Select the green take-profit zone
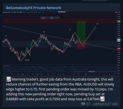 pos(81,31)
